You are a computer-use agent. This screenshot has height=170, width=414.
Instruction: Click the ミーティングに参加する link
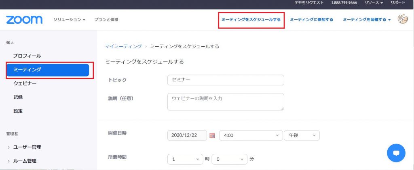312,20
